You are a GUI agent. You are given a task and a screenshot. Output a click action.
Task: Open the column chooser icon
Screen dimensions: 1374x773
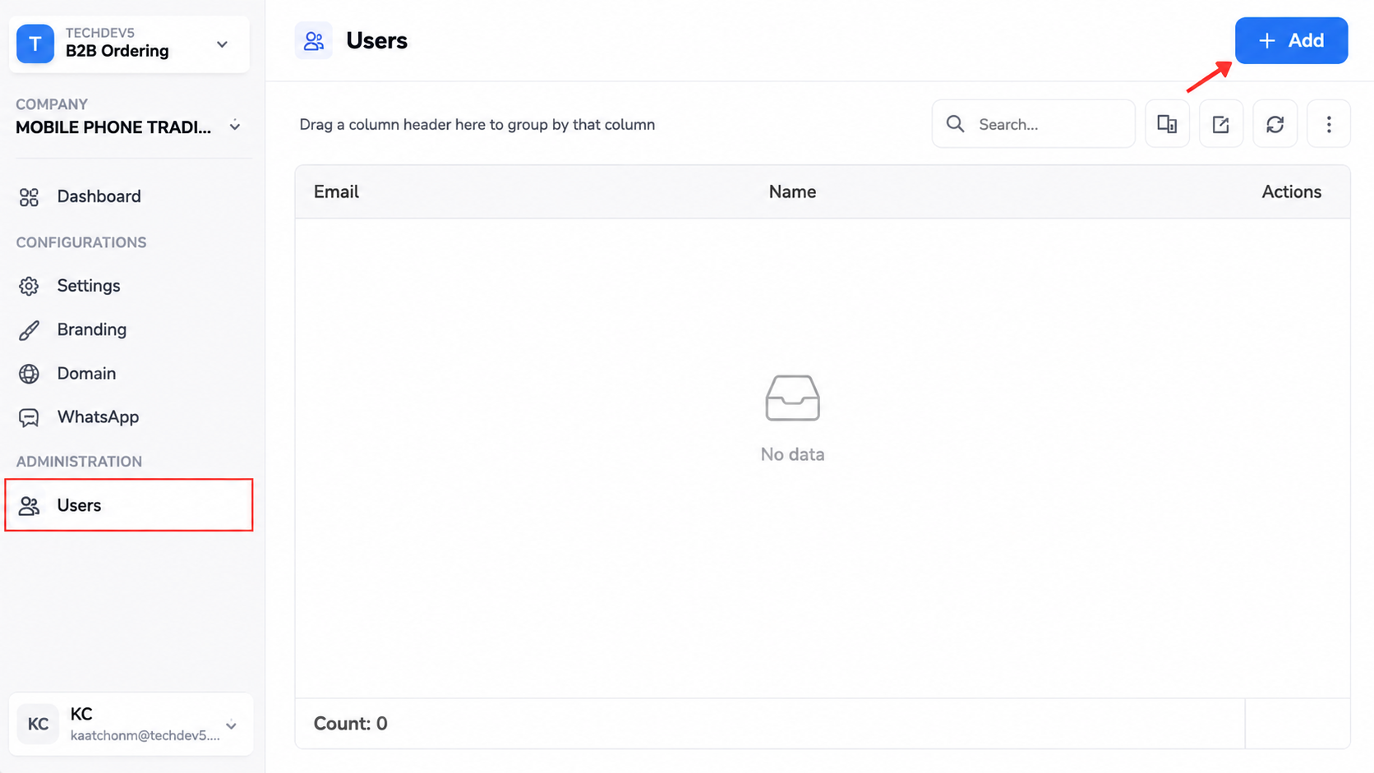tap(1167, 124)
